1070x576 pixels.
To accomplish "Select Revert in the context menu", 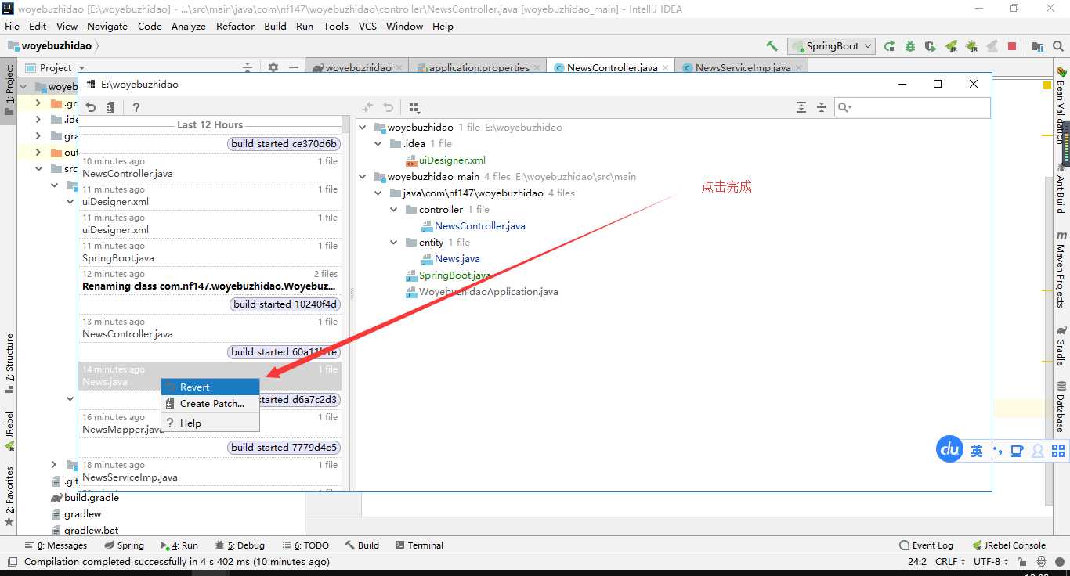I will coord(210,387).
